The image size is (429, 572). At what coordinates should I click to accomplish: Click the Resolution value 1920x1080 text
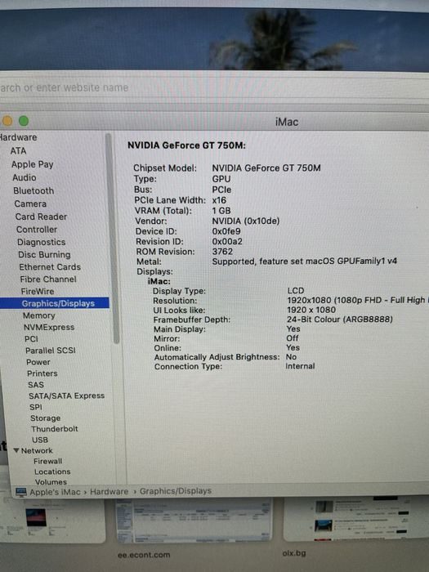point(358,300)
